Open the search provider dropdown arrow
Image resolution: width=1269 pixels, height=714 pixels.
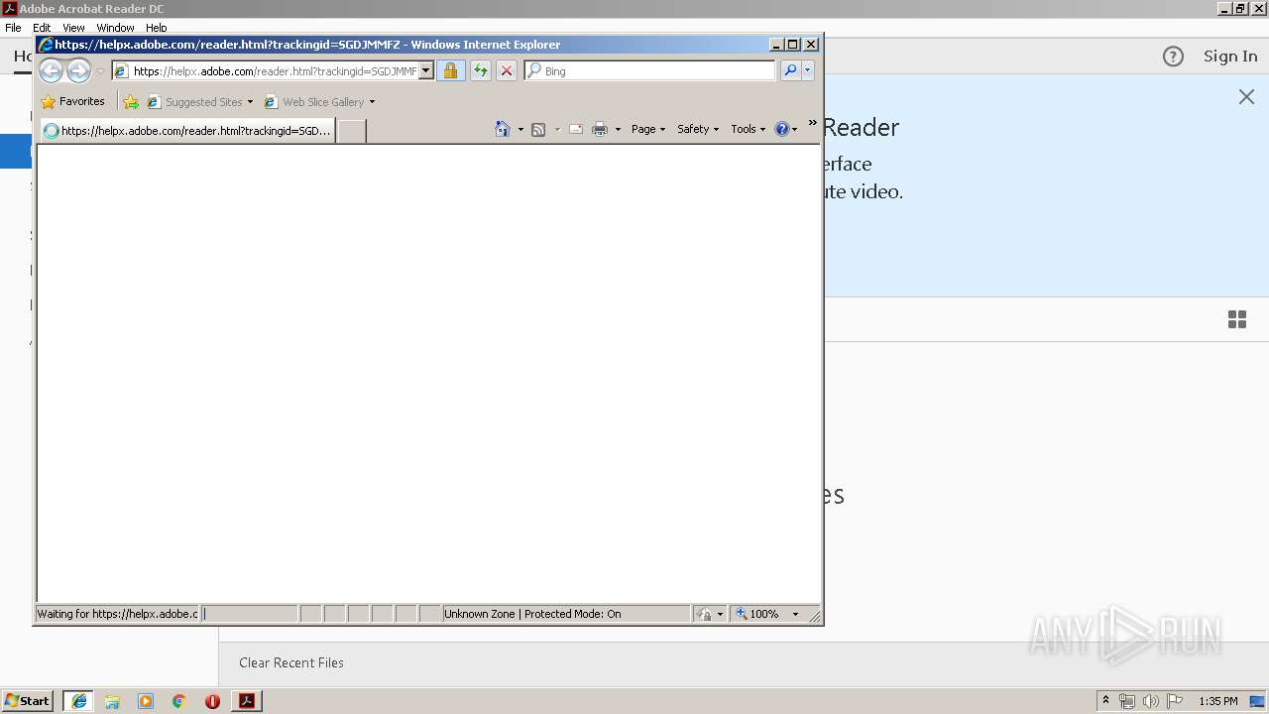[808, 70]
